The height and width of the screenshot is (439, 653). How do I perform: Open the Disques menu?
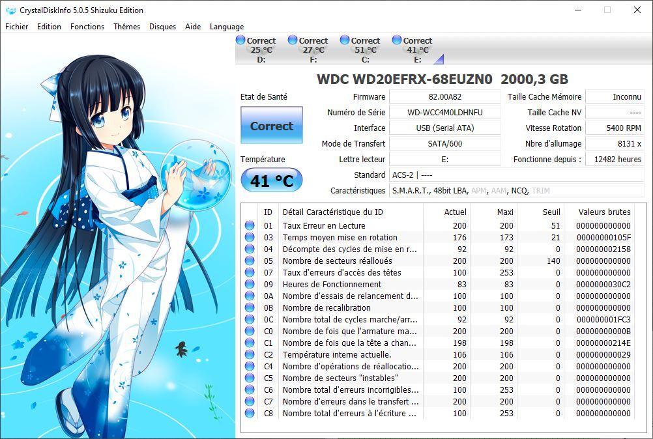coord(162,27)
